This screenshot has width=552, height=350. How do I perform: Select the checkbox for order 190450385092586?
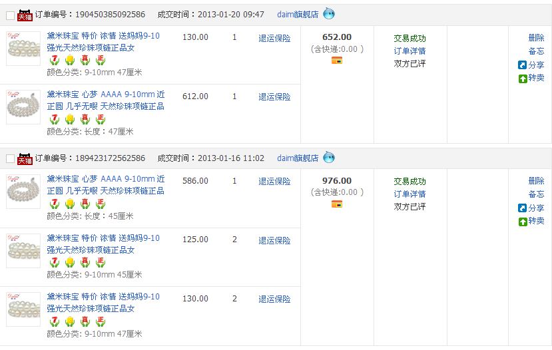click(10, 15)
